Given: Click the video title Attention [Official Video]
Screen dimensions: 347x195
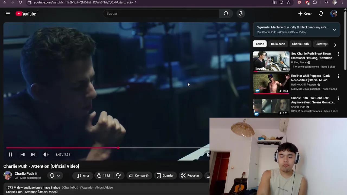Looking at the screenshot, I should [x=41, y=166].
